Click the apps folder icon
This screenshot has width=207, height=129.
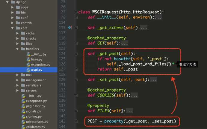point(18,7)
